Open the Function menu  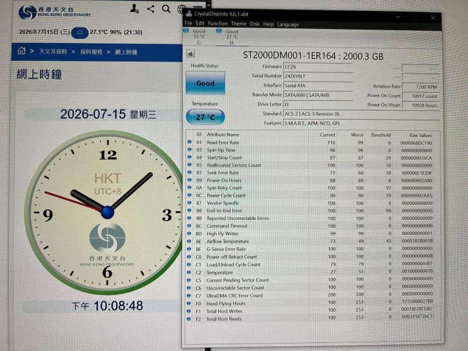point(218,23)
